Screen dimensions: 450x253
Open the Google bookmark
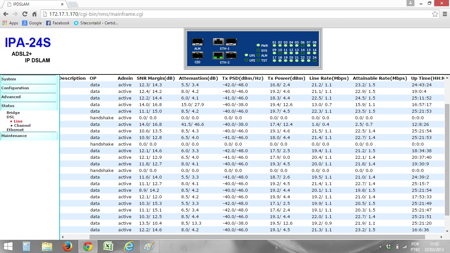click(x=32, y=23)
